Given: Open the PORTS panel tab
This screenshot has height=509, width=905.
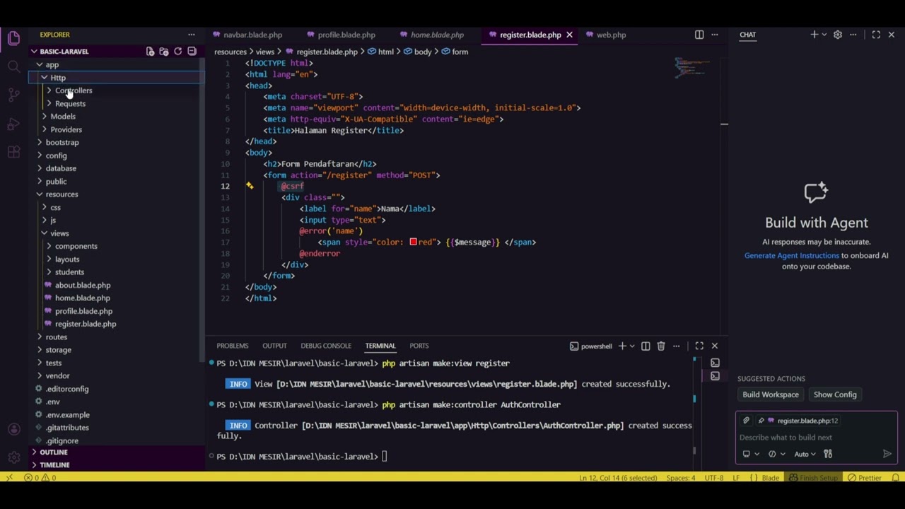Looking at the screenshot, I should tap(419, 346).
